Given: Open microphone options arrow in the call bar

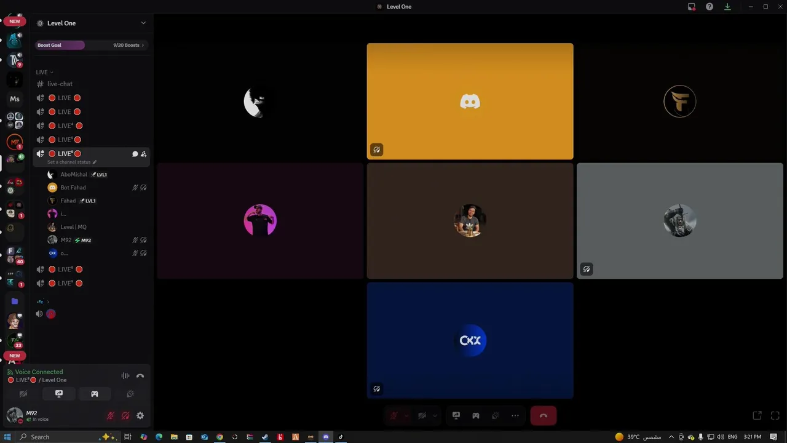Looking at the screenshot, I should 406,416.
